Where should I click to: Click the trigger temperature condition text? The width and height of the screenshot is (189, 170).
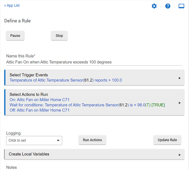coord(66,80)
